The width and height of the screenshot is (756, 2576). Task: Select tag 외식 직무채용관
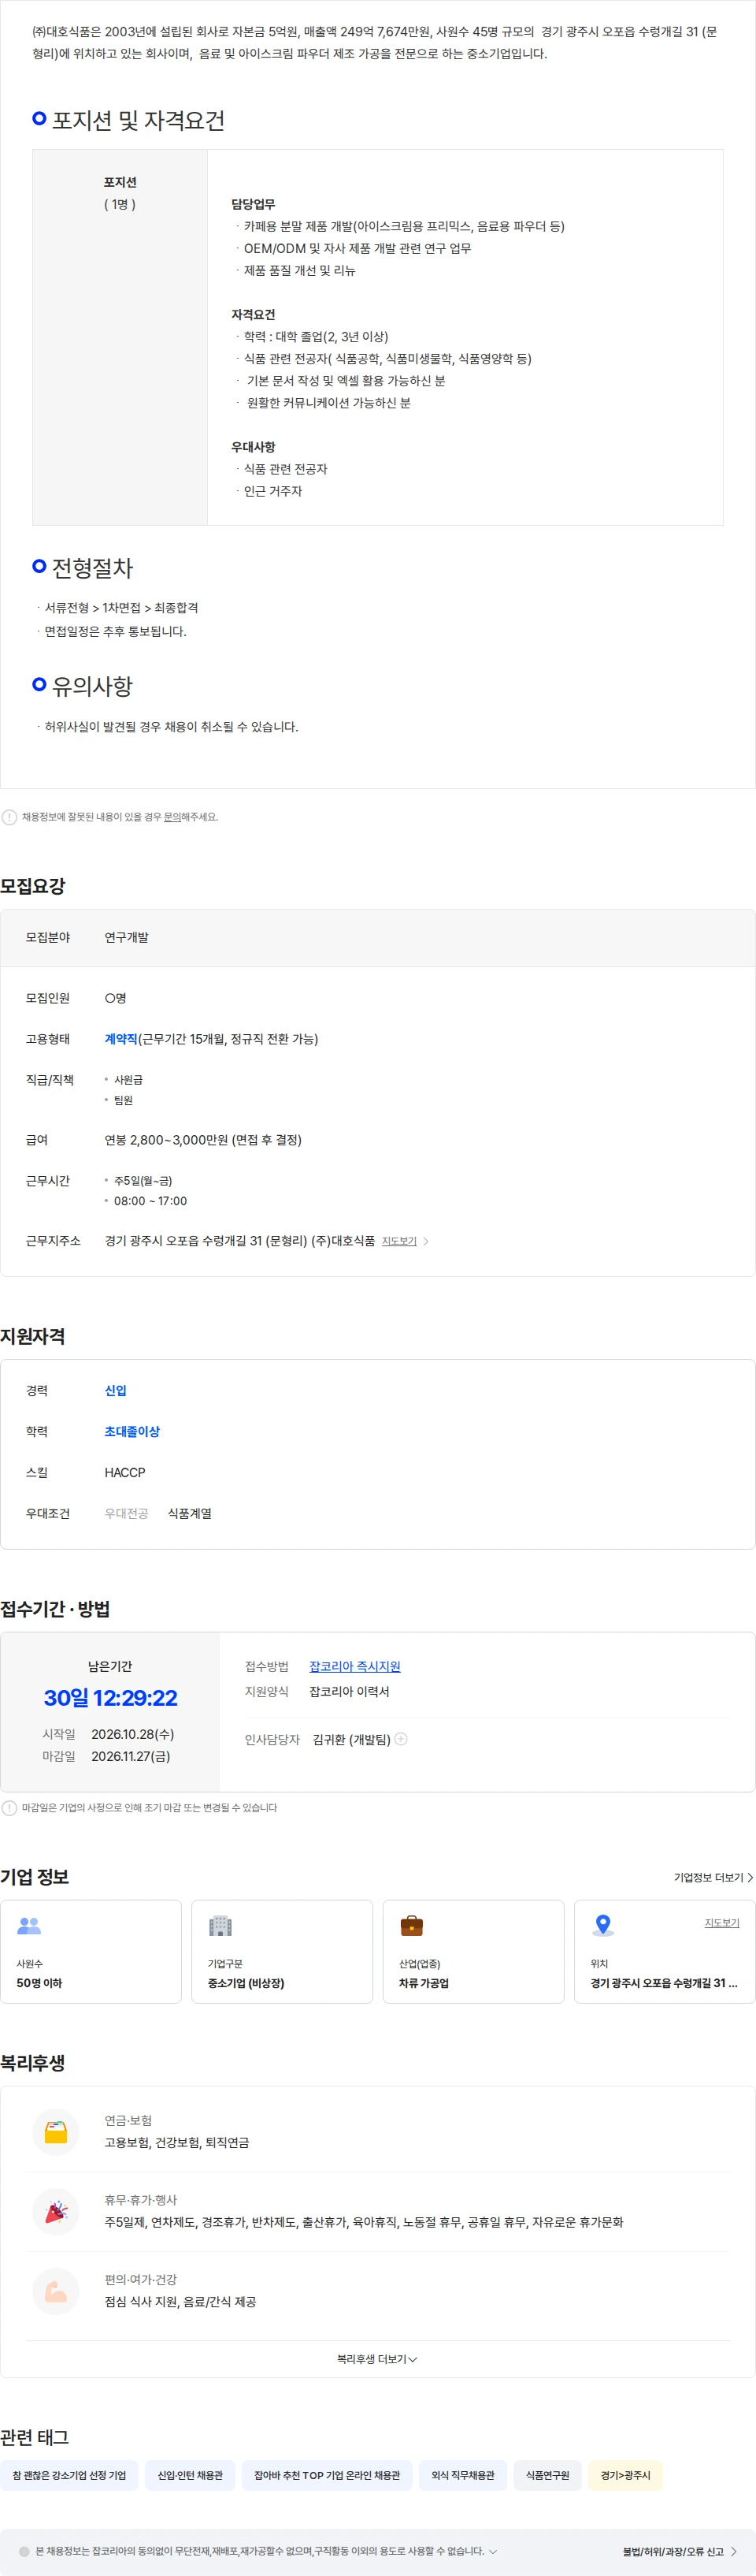(x=462, y=2475)
